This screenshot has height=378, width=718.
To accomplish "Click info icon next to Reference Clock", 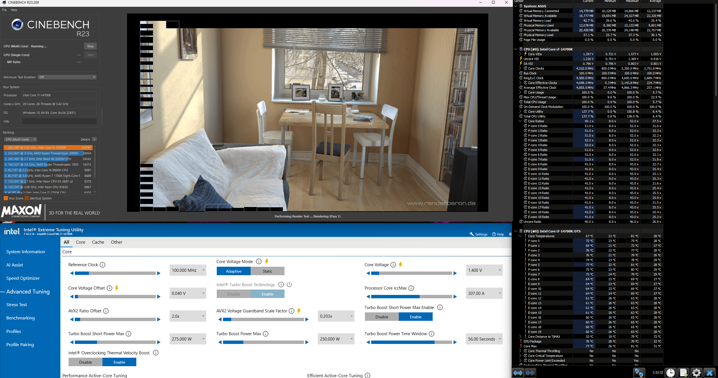I will click(103, 265).
